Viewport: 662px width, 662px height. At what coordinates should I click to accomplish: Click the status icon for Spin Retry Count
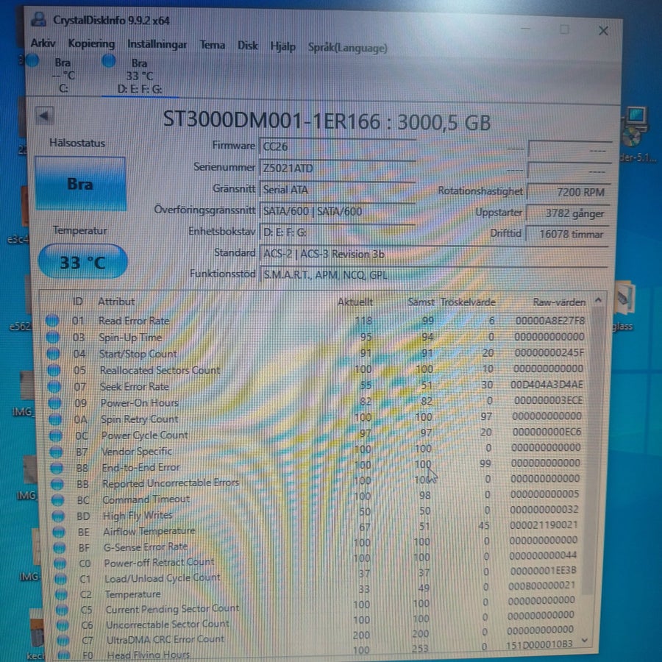(55, 419)
